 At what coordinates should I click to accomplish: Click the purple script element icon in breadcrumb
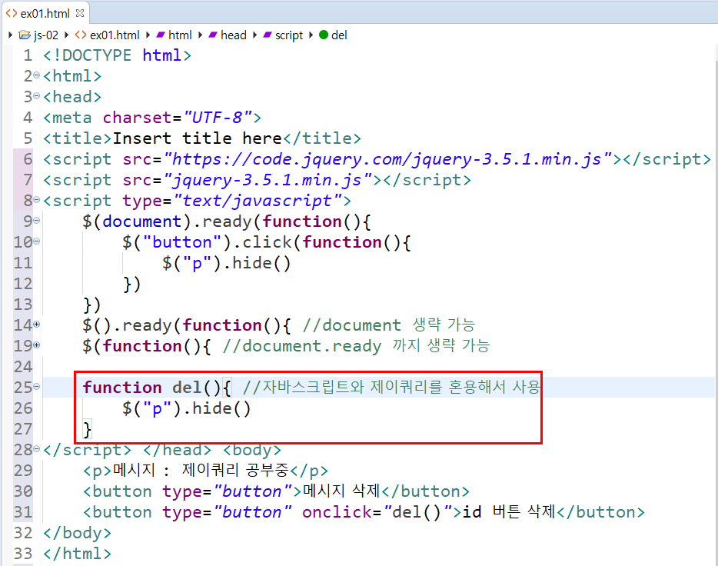[268, 35]
